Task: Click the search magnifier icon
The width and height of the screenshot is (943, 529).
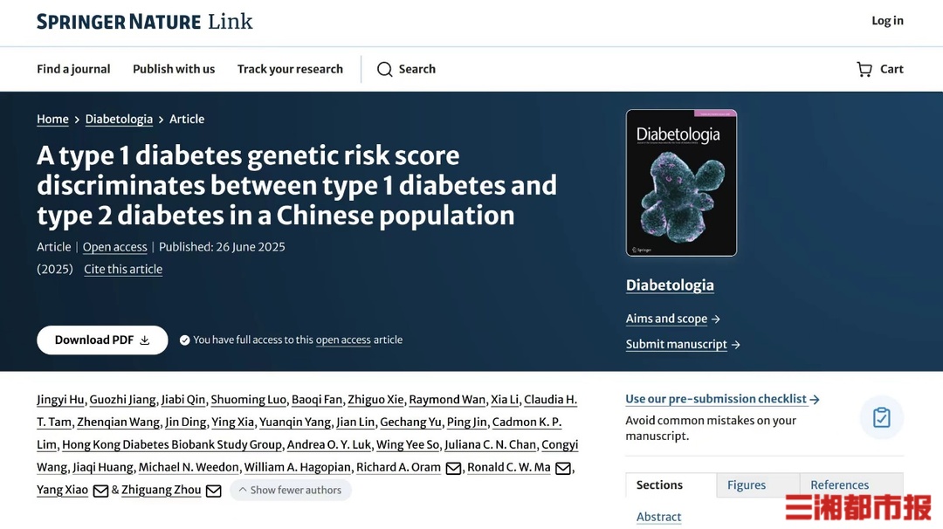Action: pos(384,69)
